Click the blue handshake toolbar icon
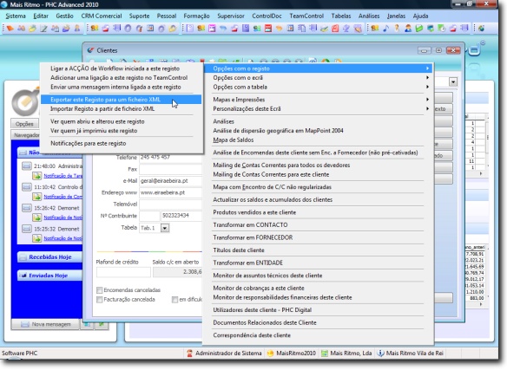The width and height of the screenshot is (507, 370). pyautogui.click(x=222, y=29)
